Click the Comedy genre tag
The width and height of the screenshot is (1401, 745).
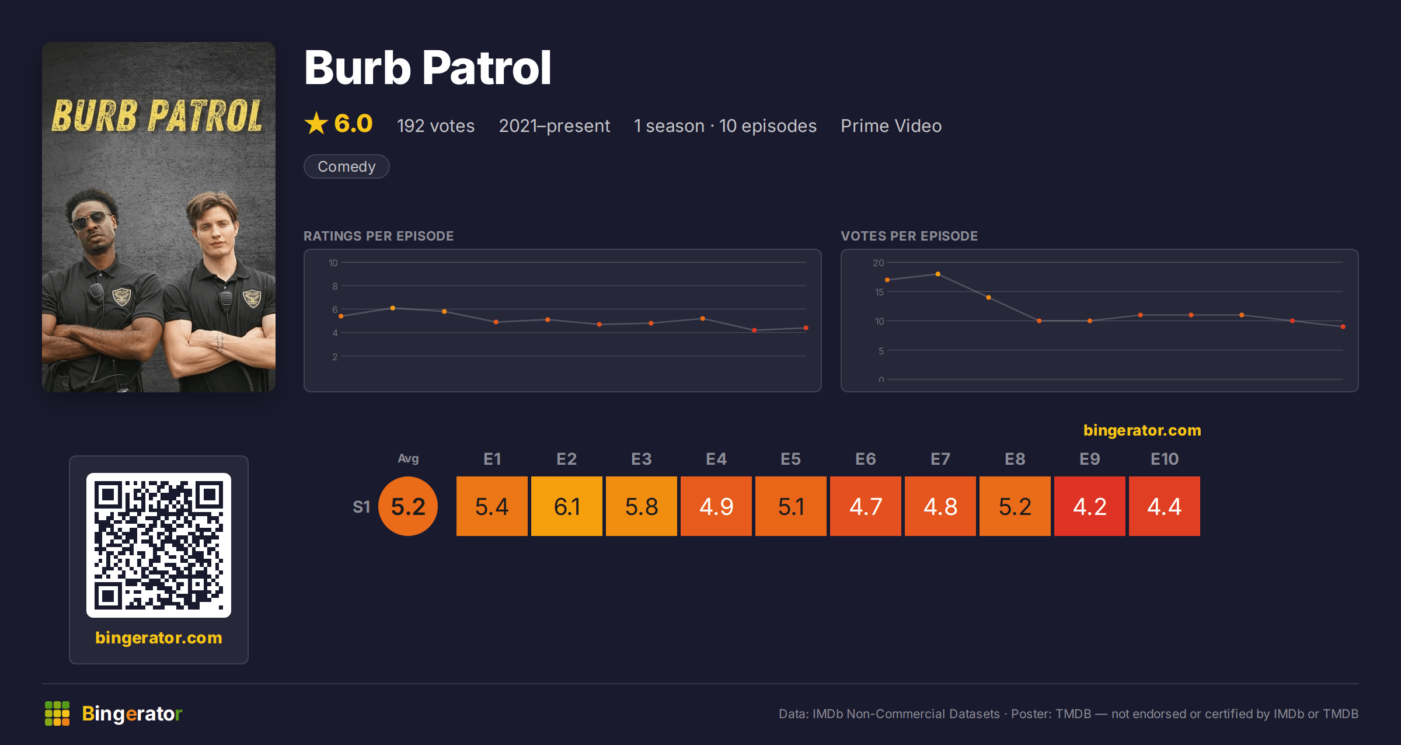(346, 166)
